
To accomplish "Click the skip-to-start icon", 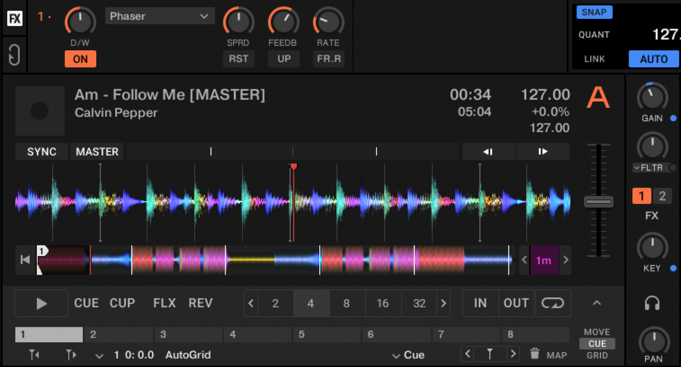I will (24, 260).
